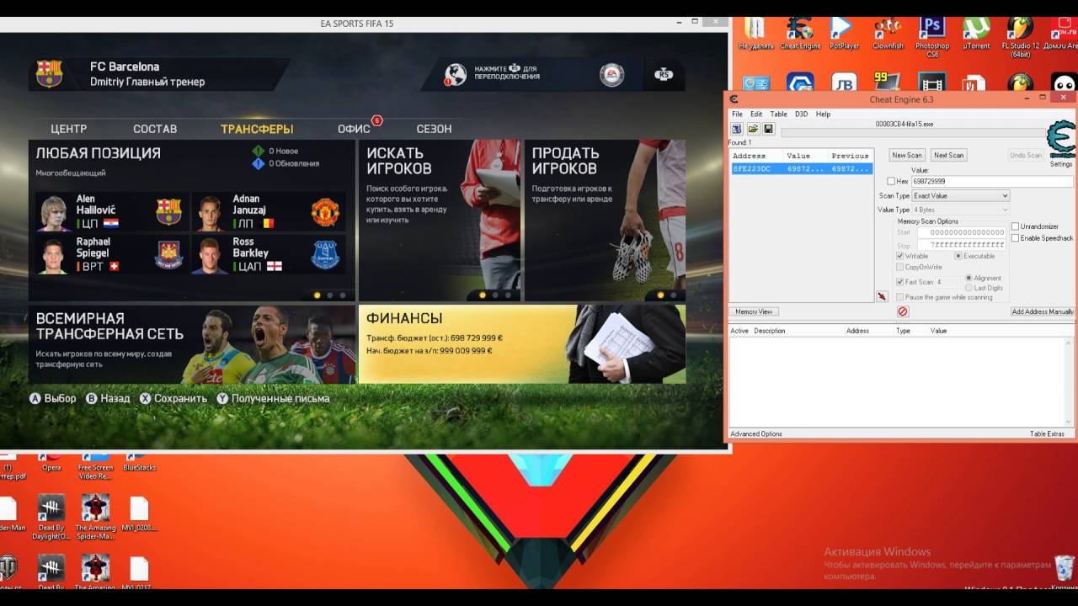Switch to the ЦЕНТР tab in FIFA
The height and width of the screenshot is (606, 1078).
(x=69, y=129)
